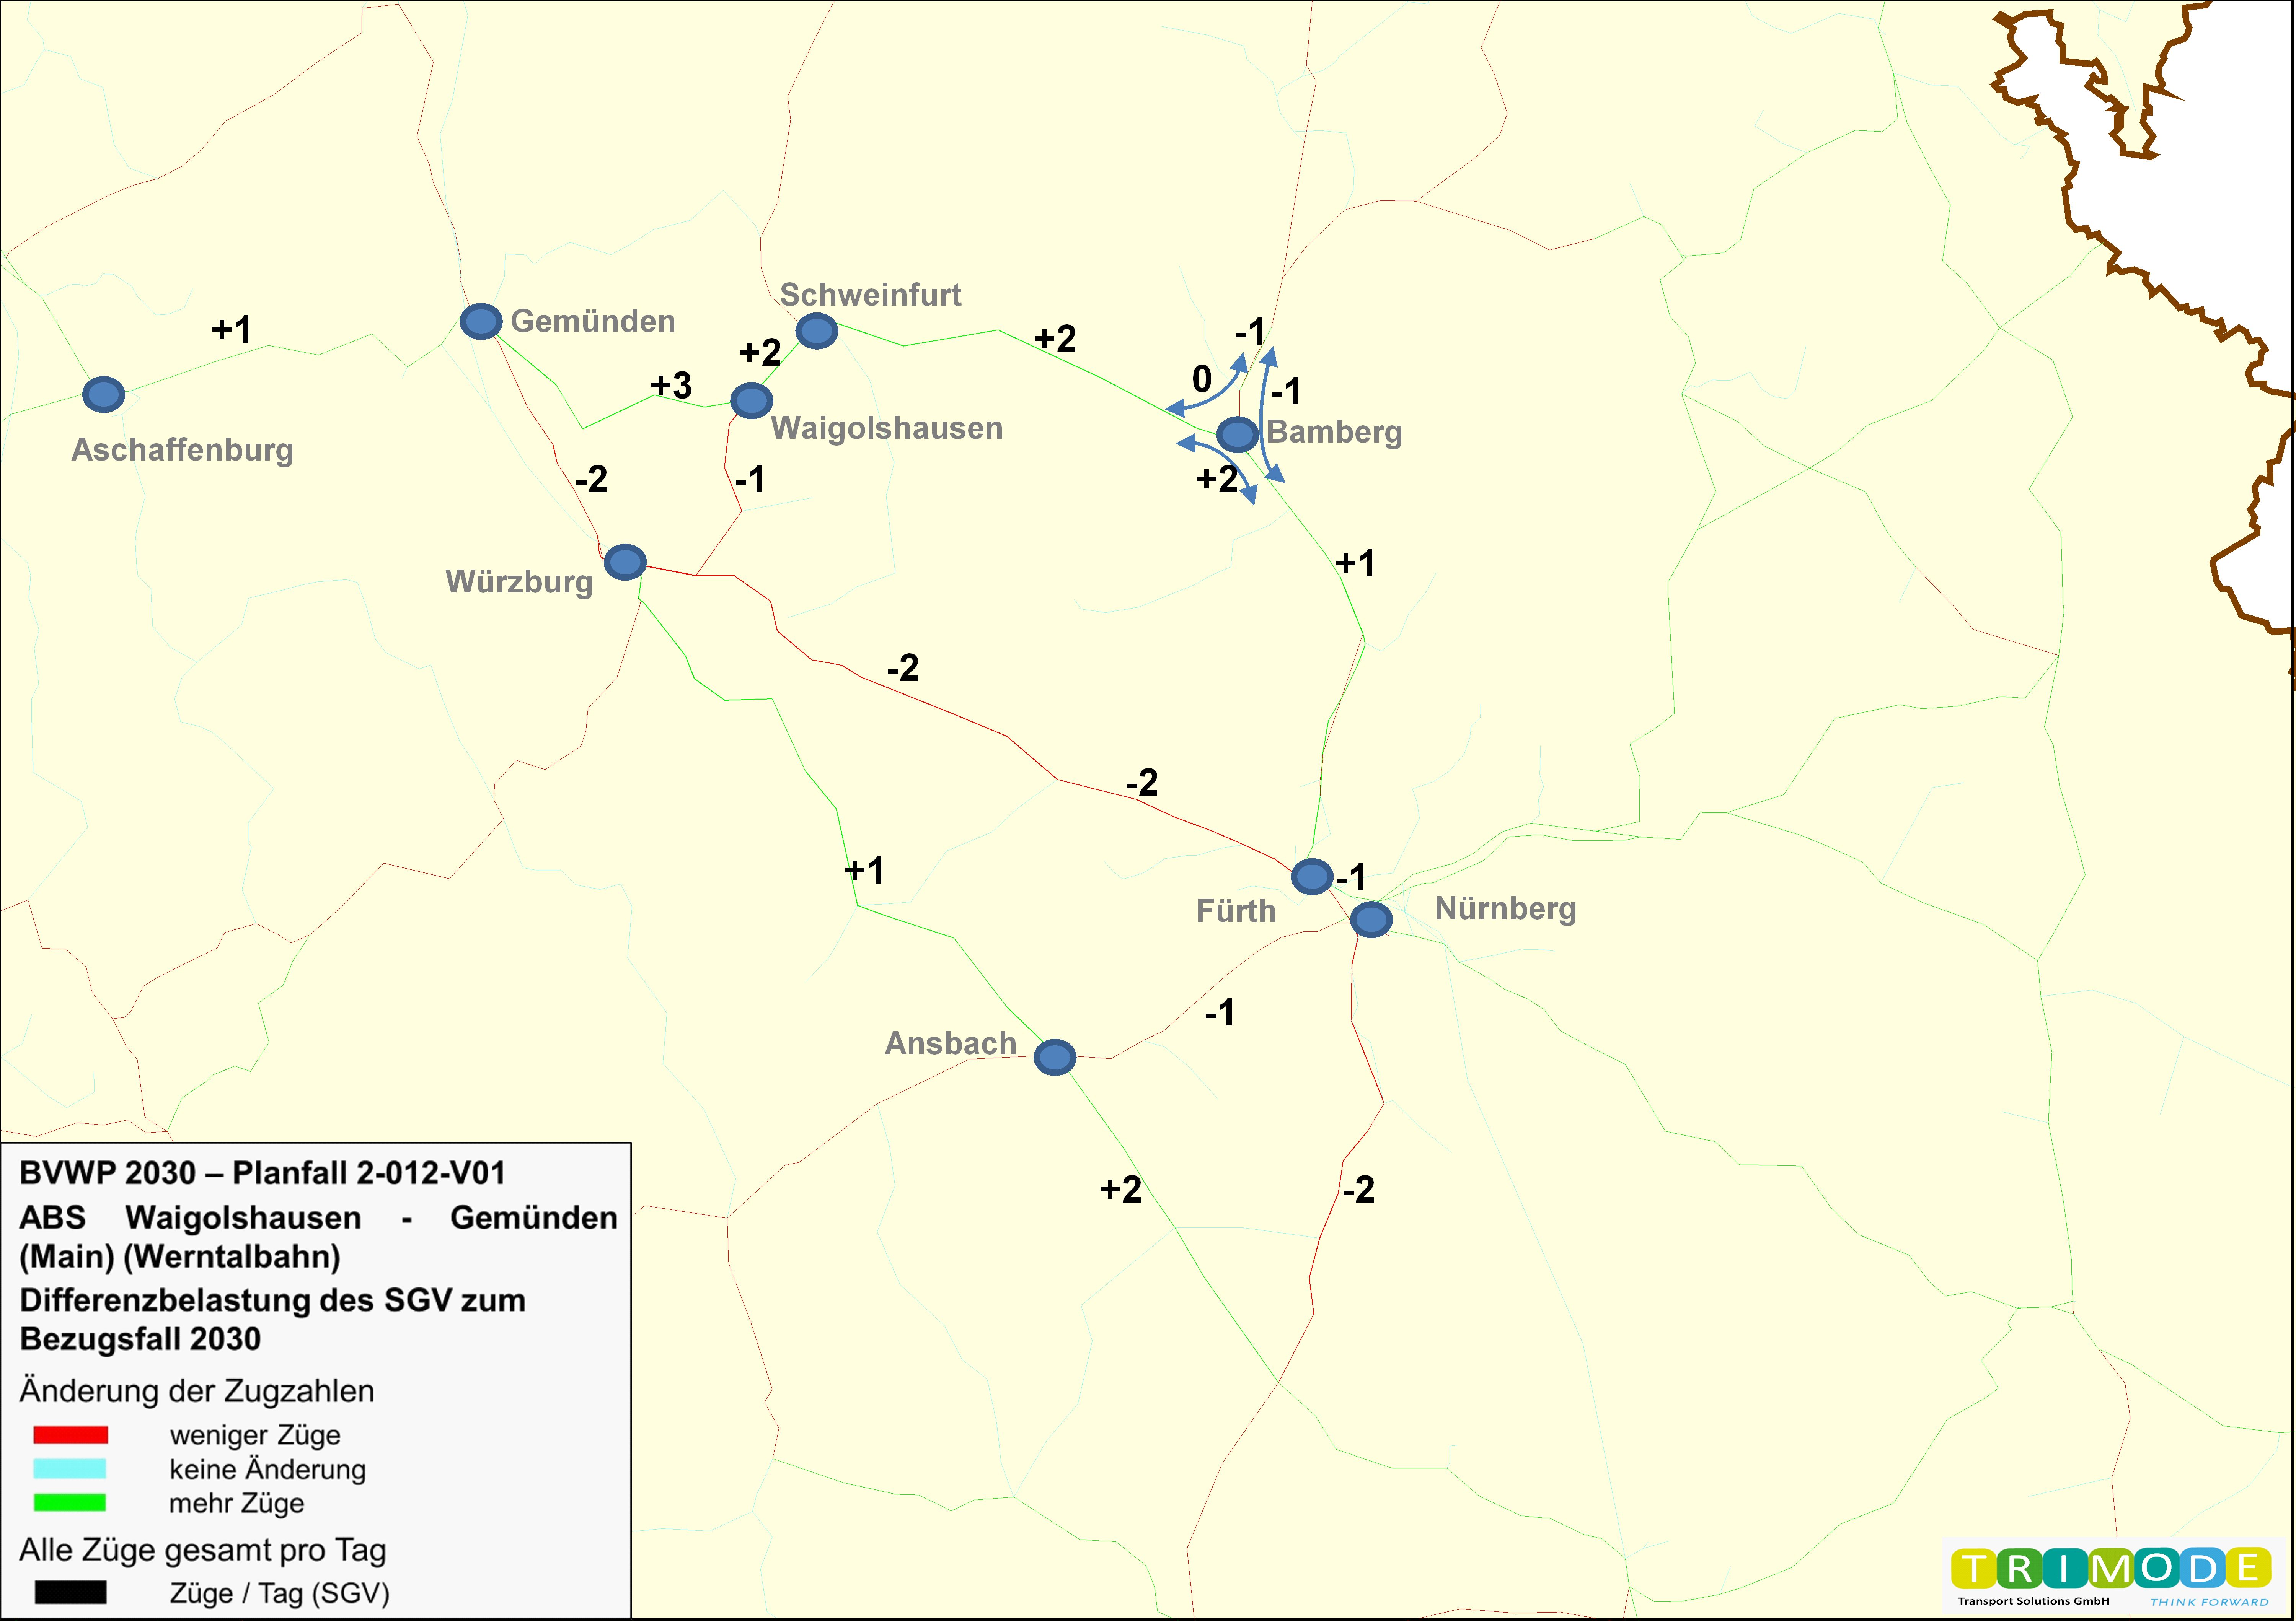The width and height of the screenshot is (2296, 1621).
Task: Select the Schweinfurt station dot
Action: pos(817,331)
